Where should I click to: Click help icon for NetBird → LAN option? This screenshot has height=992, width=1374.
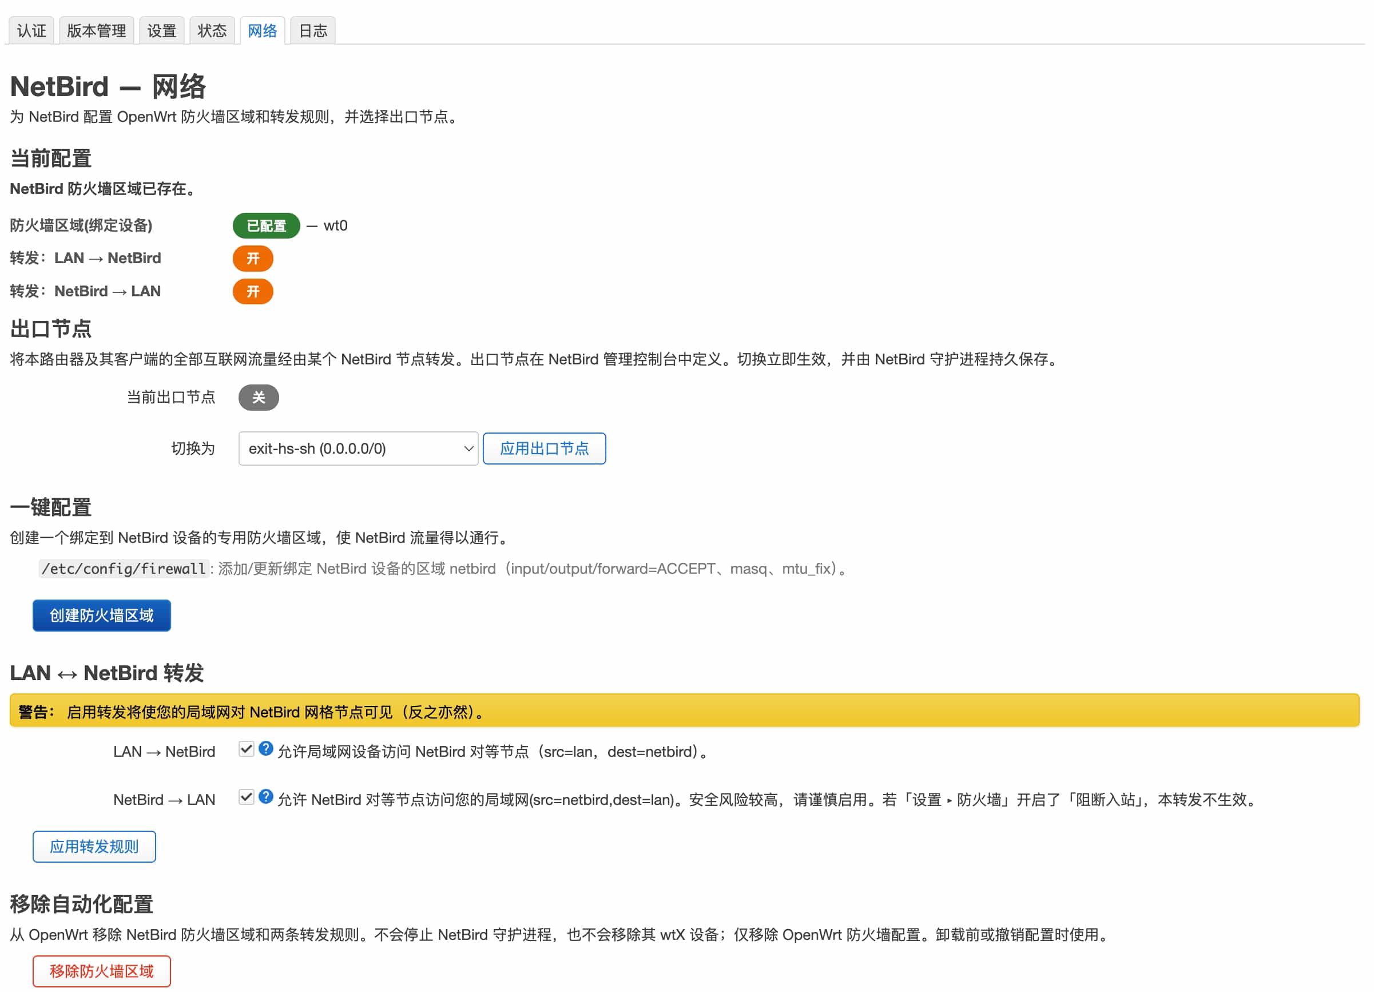point(266,796)
